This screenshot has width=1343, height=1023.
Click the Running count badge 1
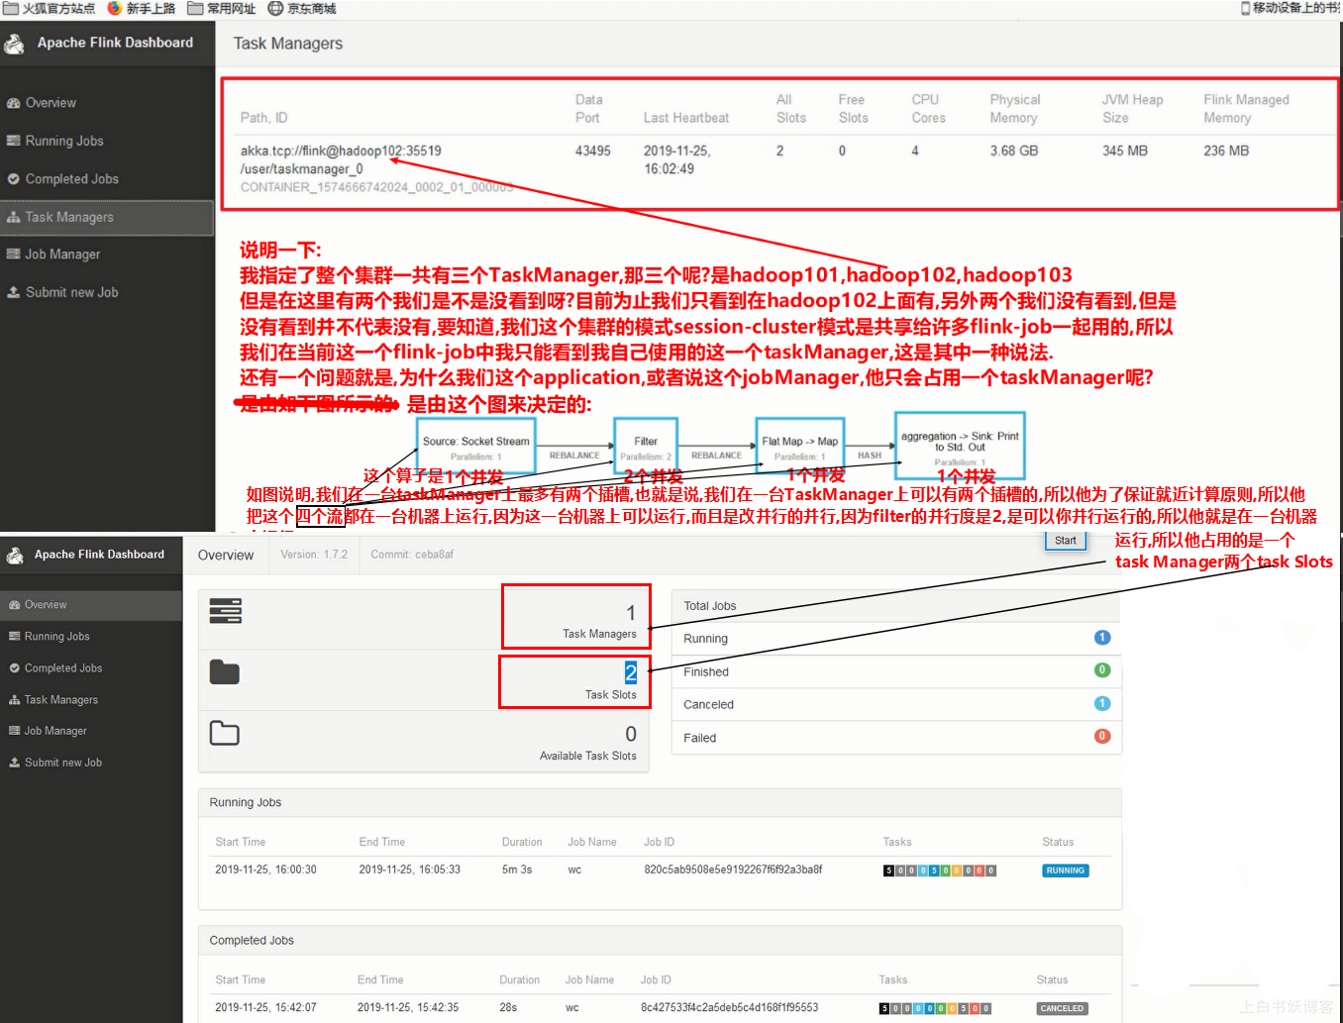pos(1102,638)
